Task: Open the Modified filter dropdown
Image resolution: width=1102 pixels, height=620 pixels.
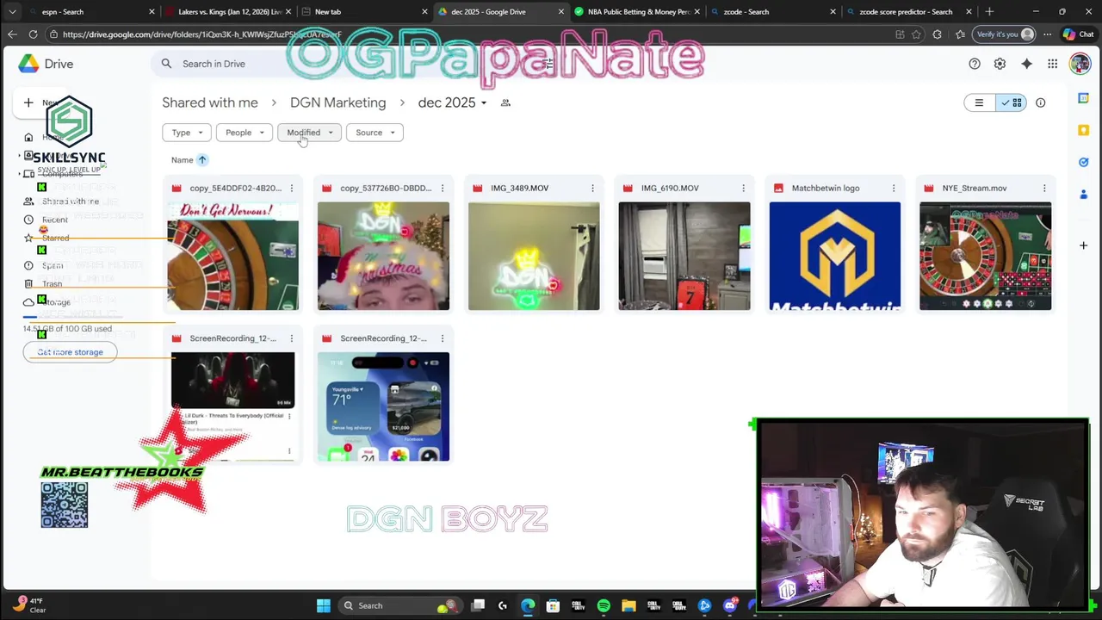Action: pos(309,133)
